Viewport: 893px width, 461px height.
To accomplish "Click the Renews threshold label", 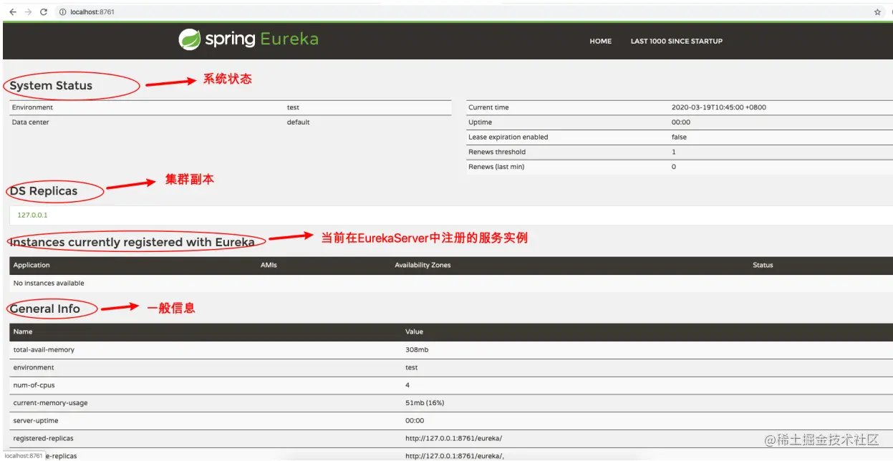I will coord(496,152).
